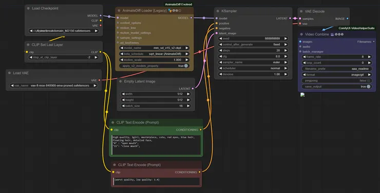Click the filename_prefix field aaa_readme
Viewport: 380px width, 193px height.
click(337, 69)
